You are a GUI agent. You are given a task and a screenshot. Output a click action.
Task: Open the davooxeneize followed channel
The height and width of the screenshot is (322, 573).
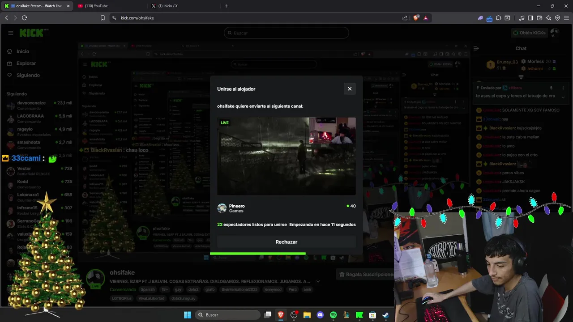coord(39,106)
